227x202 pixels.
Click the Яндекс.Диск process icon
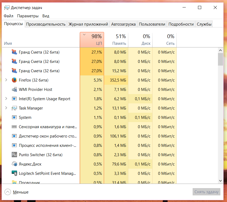tap(14, 164)
